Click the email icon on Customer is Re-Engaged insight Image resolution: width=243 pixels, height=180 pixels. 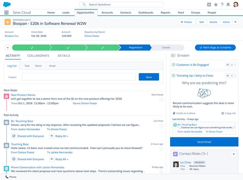click(x=227, y=65)
